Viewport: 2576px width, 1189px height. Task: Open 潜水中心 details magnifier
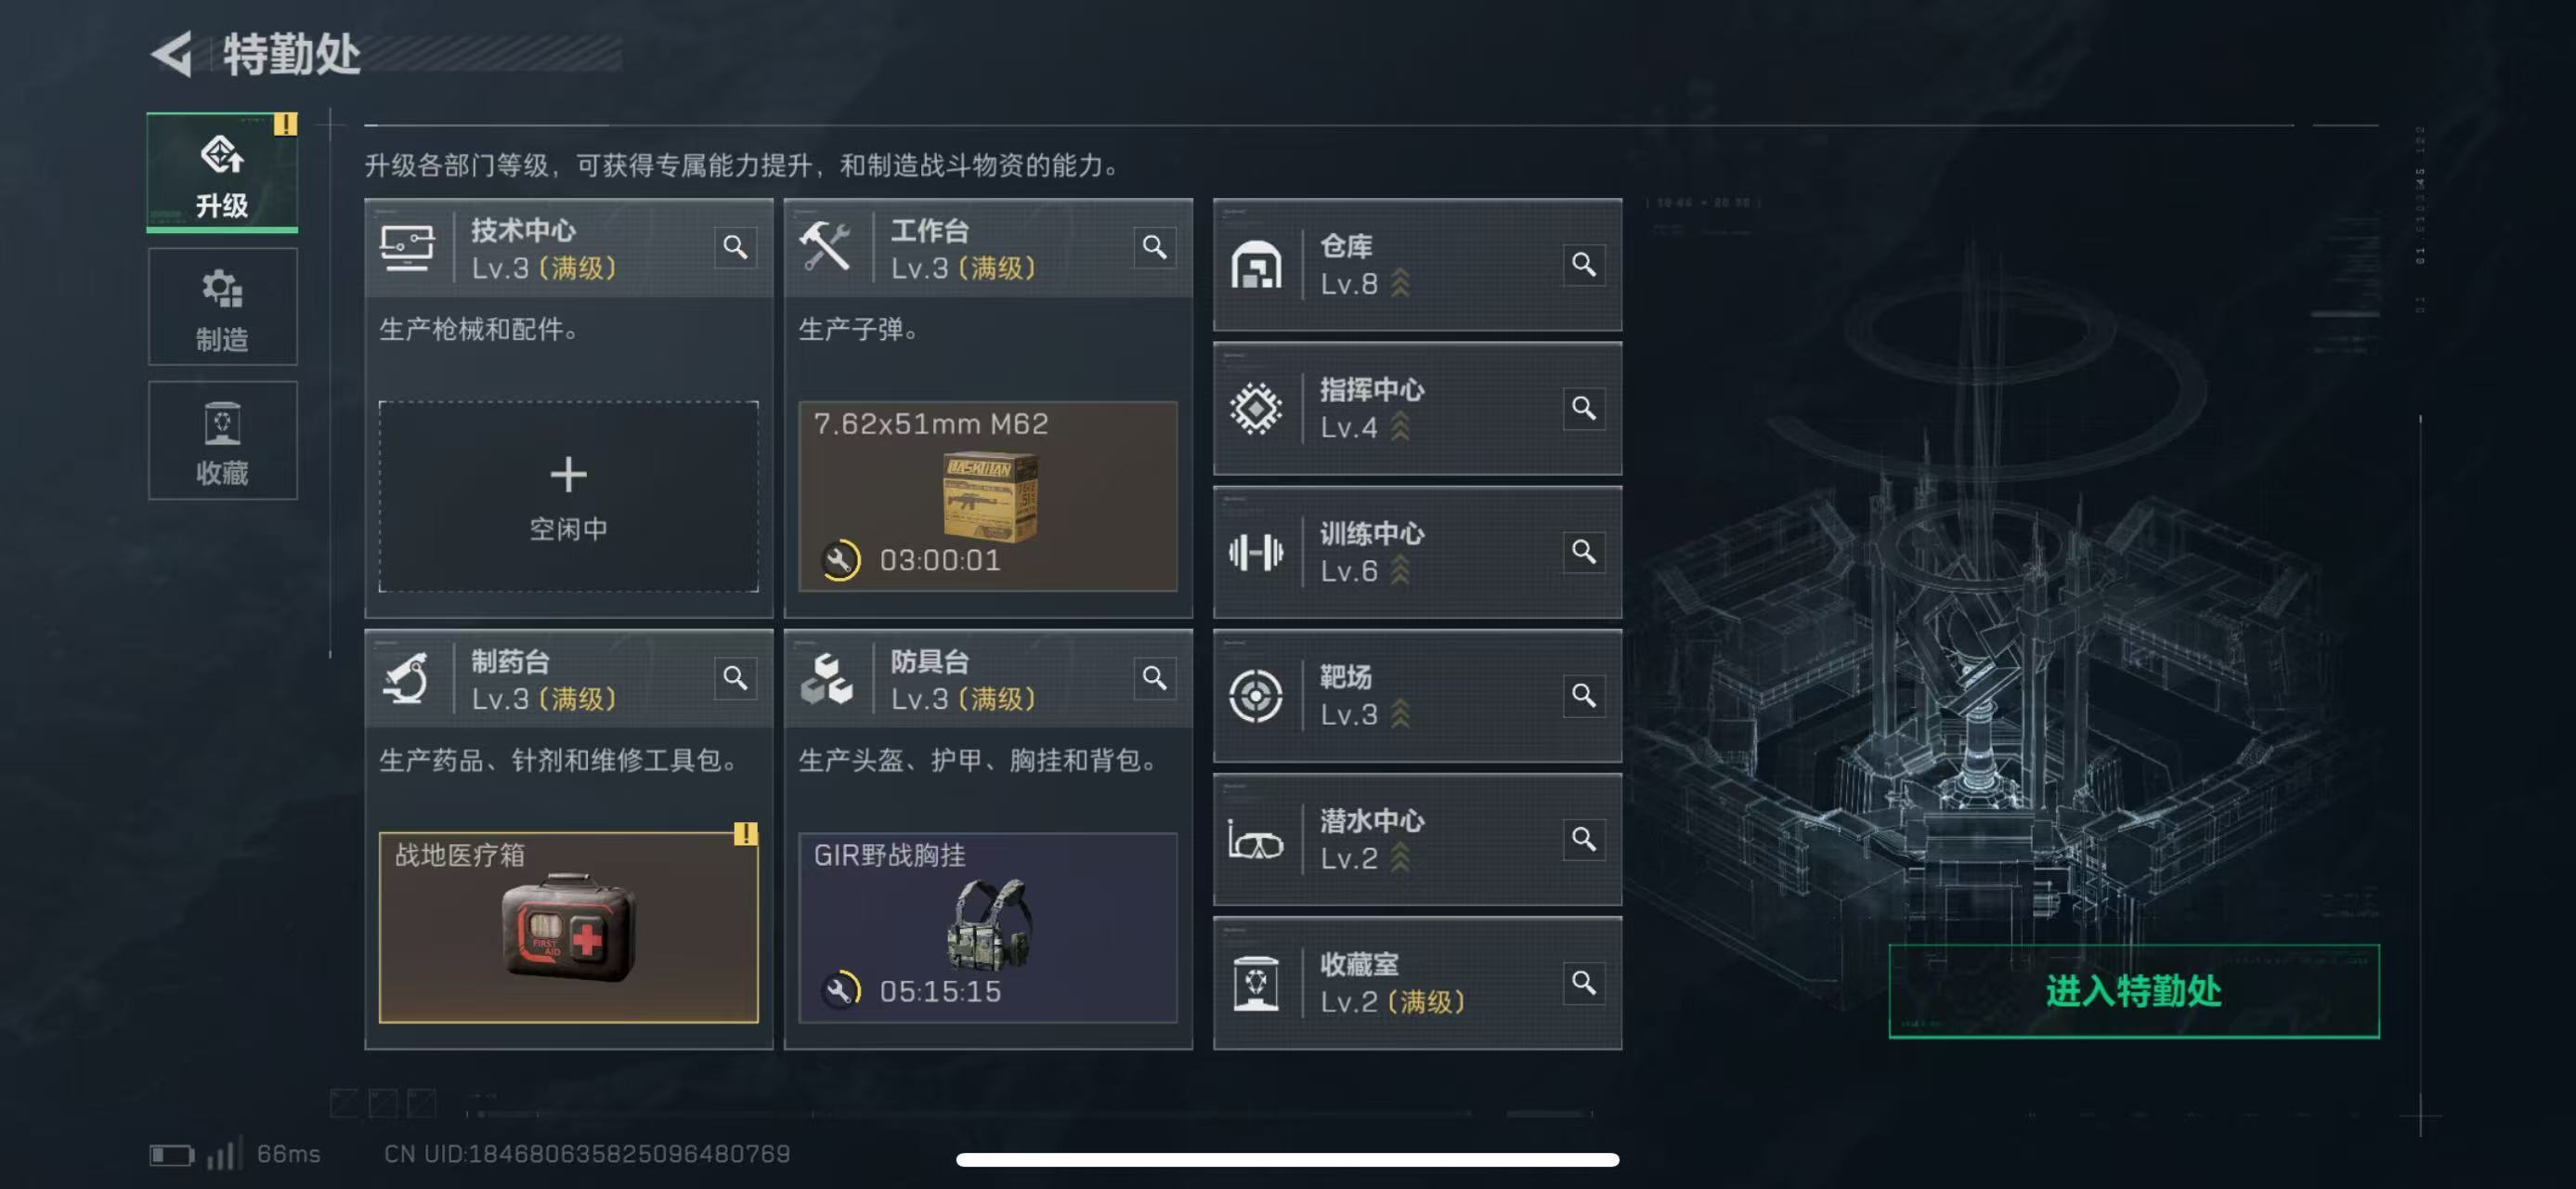coord(1583,839)
